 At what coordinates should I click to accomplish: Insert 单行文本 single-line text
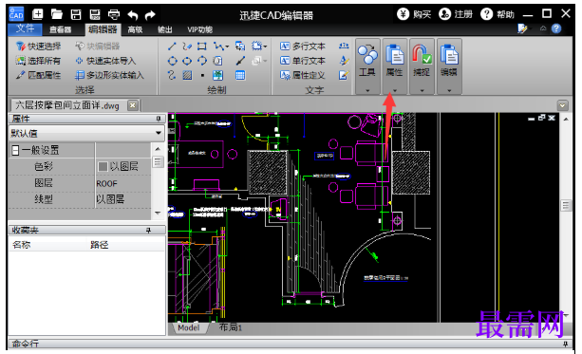(x=303, y=61)
